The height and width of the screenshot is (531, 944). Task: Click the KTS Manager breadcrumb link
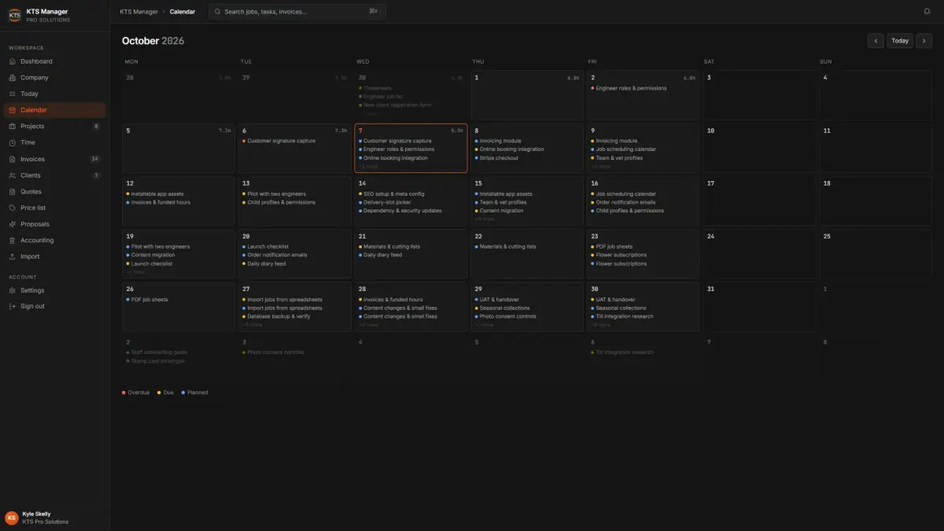pos(138,12)
